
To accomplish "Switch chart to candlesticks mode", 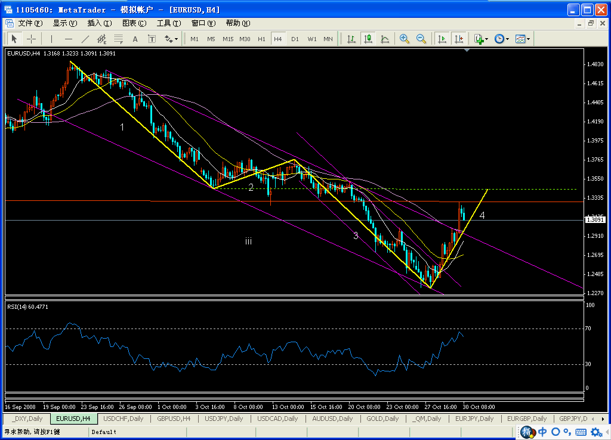I will 368,39.
